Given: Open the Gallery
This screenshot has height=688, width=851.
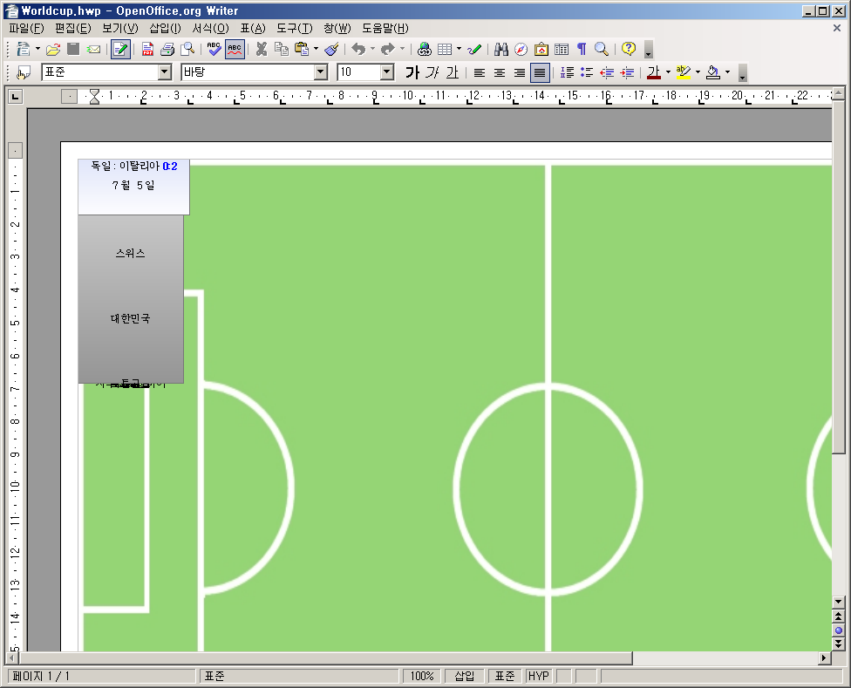Looking at the screenshot, I should click(541, 50).
